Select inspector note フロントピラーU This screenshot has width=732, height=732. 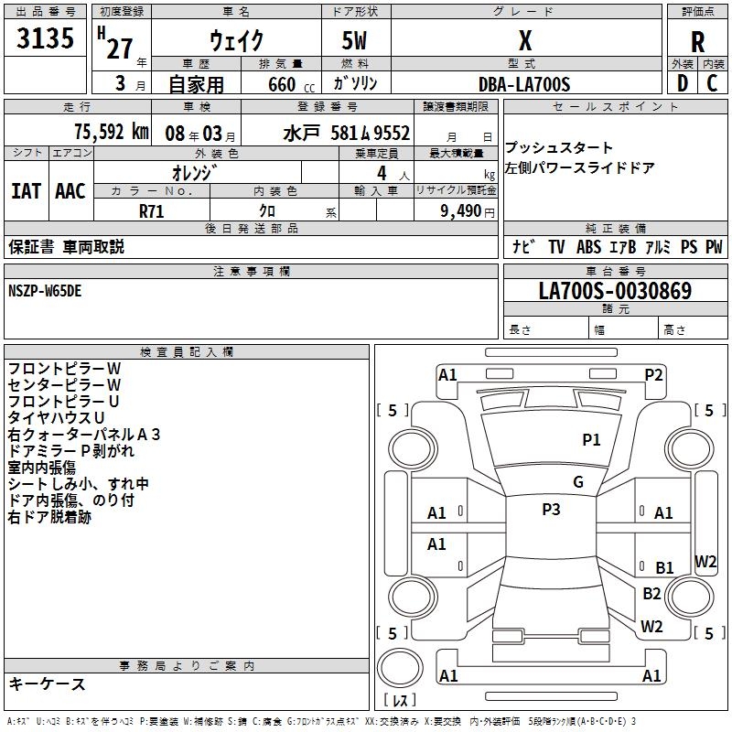tap(63, 402)
